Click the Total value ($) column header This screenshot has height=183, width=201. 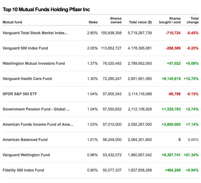pos(140,22)
